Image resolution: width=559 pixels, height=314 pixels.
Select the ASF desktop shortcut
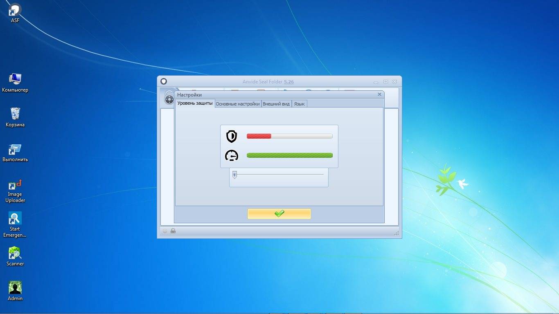coord(15,13)
